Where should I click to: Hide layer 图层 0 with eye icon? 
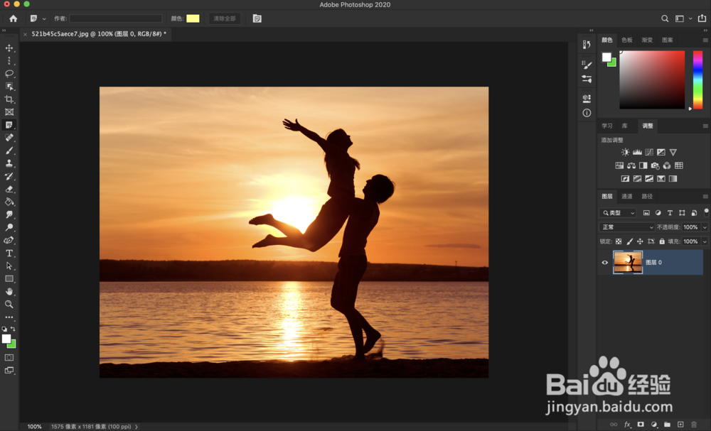point(604,263)
